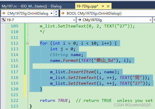Click 'return' keyword on line 122
Viewport: 155px width, 109px height.
click(47, 101)
